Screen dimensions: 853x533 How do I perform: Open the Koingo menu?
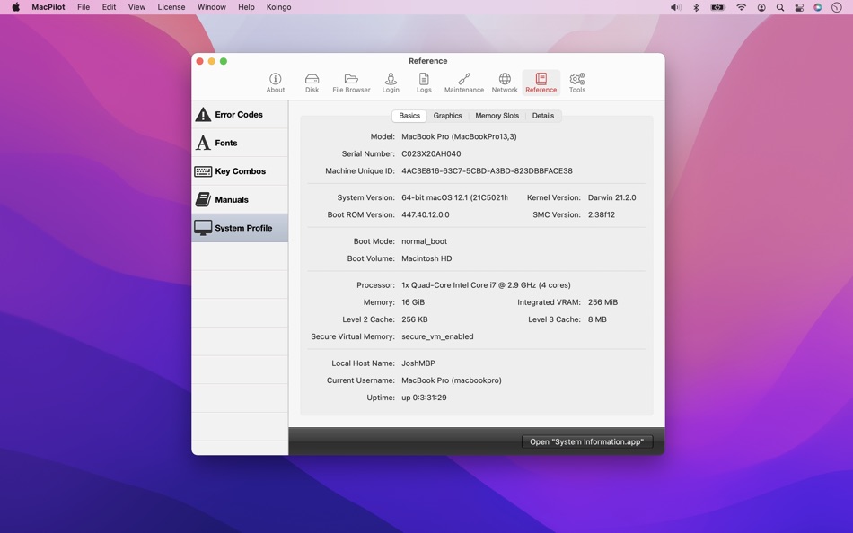(x=278, y=7)
